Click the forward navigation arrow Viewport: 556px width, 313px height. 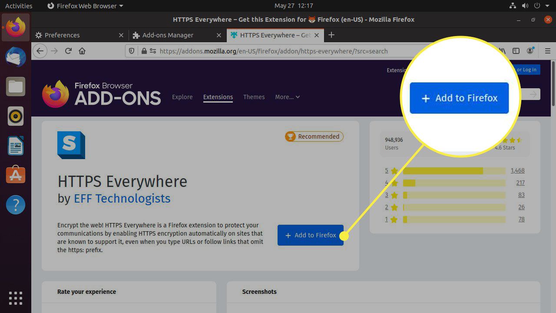point(54,51)
